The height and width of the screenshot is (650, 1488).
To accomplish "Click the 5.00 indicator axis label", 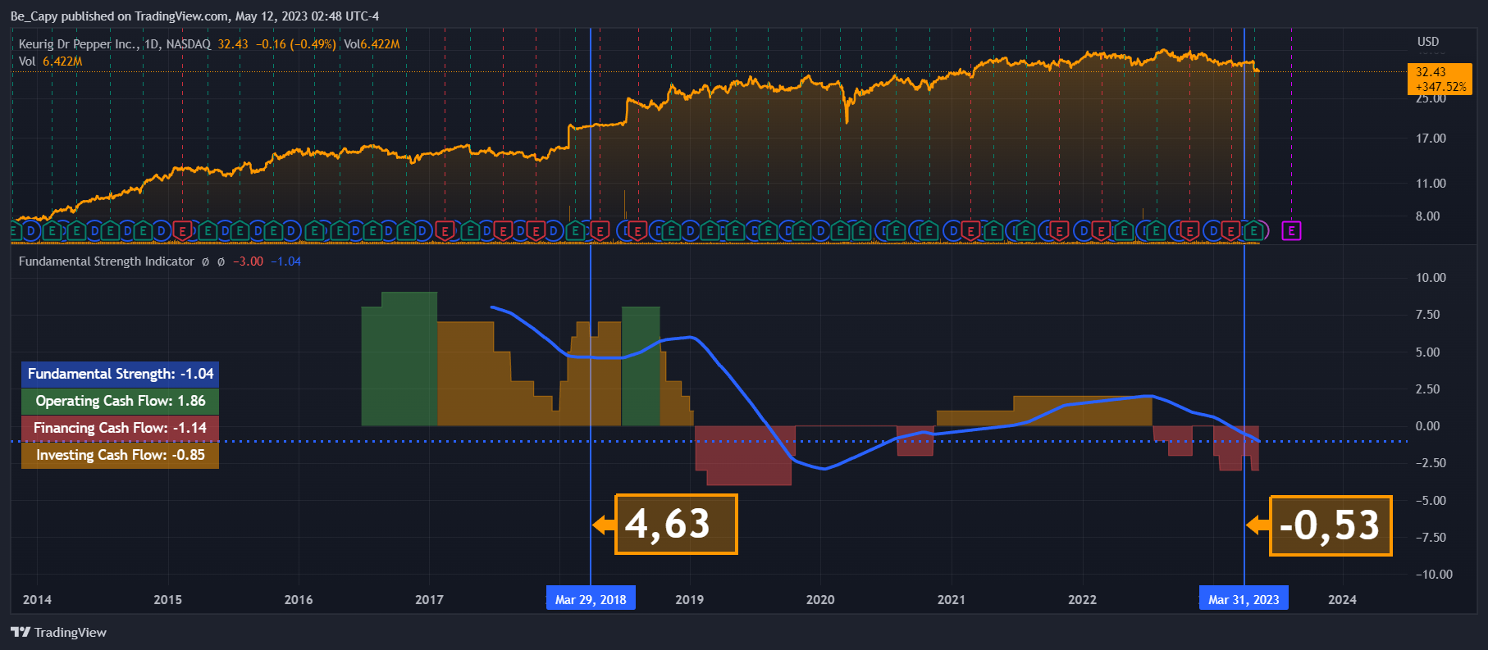I will (1427, 352).
